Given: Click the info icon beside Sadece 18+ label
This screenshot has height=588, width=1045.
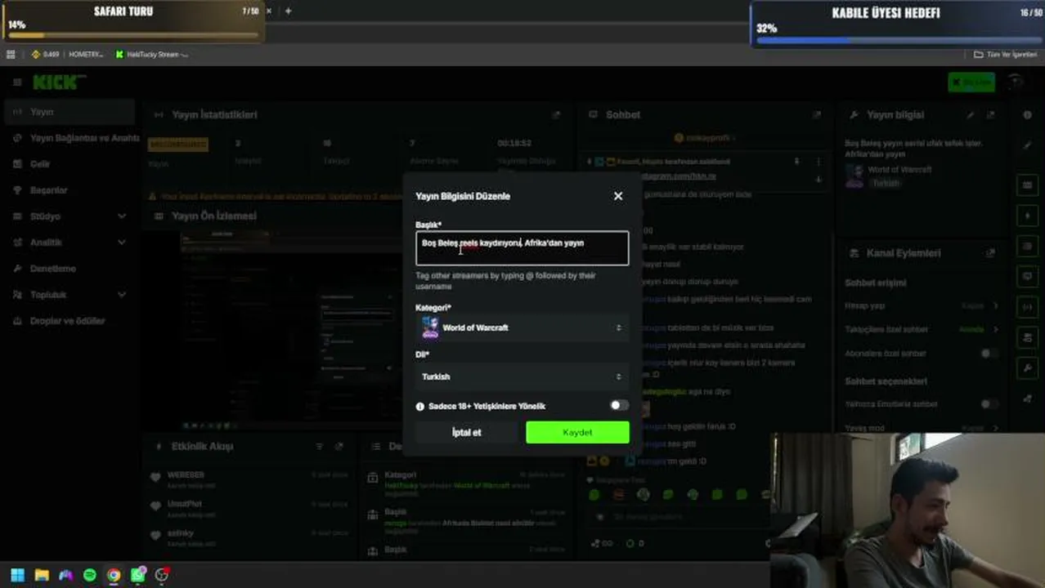Looking at the screenshot, I should click(x=420, y=406).
